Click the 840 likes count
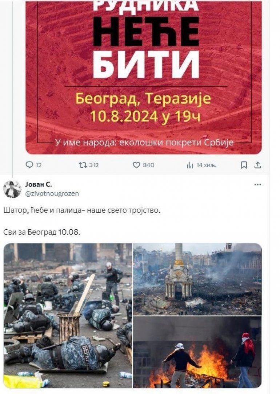This screenshot has width=280, height=394. pyautogui.click(x=149, y=165)
